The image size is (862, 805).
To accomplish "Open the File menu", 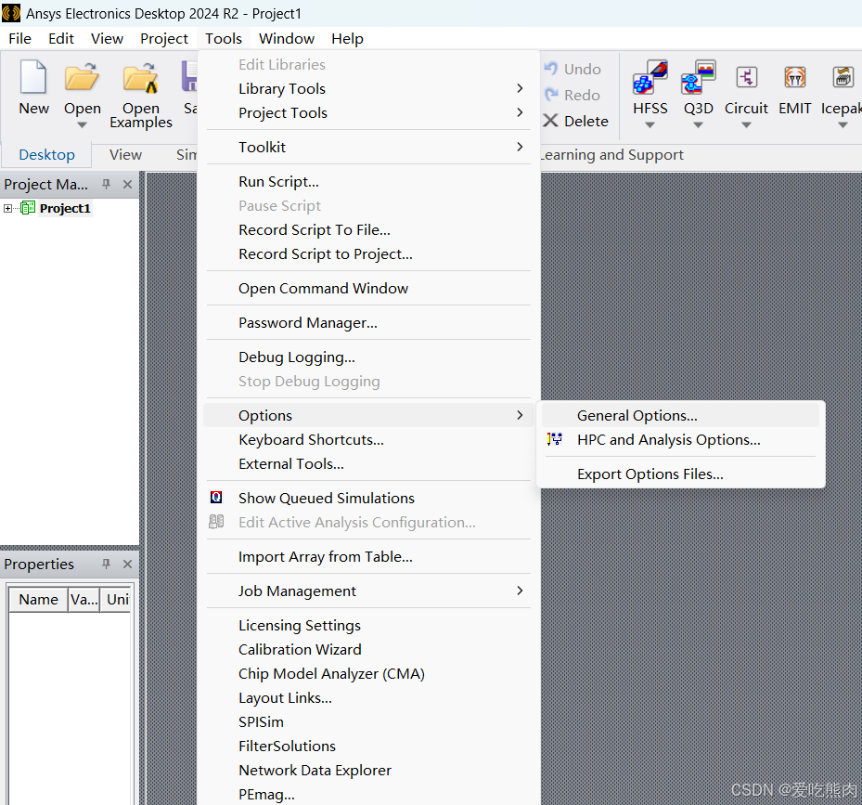I will pyautogui.click(x=19, y=38).
